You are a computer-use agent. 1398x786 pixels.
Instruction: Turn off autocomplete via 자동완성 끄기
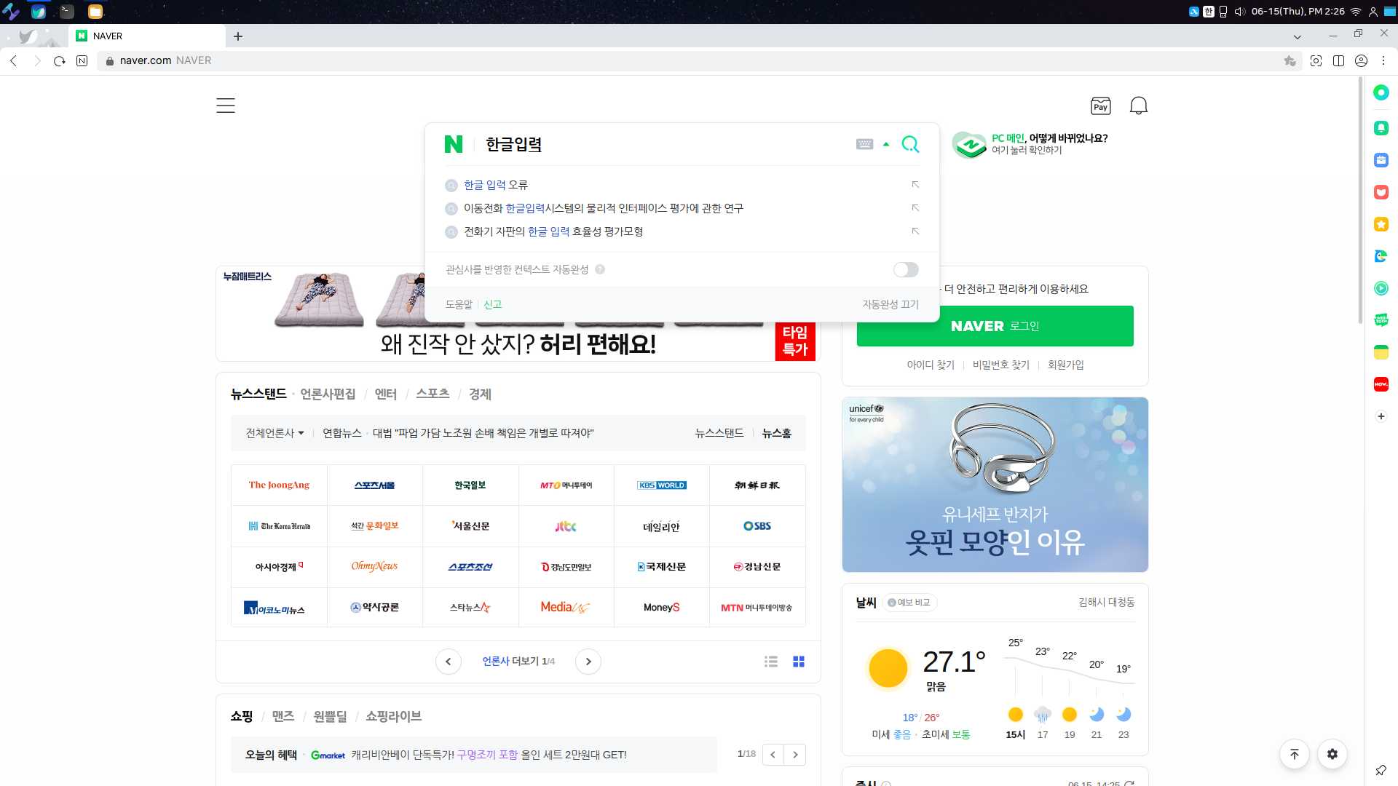click(x=890, y=304)
